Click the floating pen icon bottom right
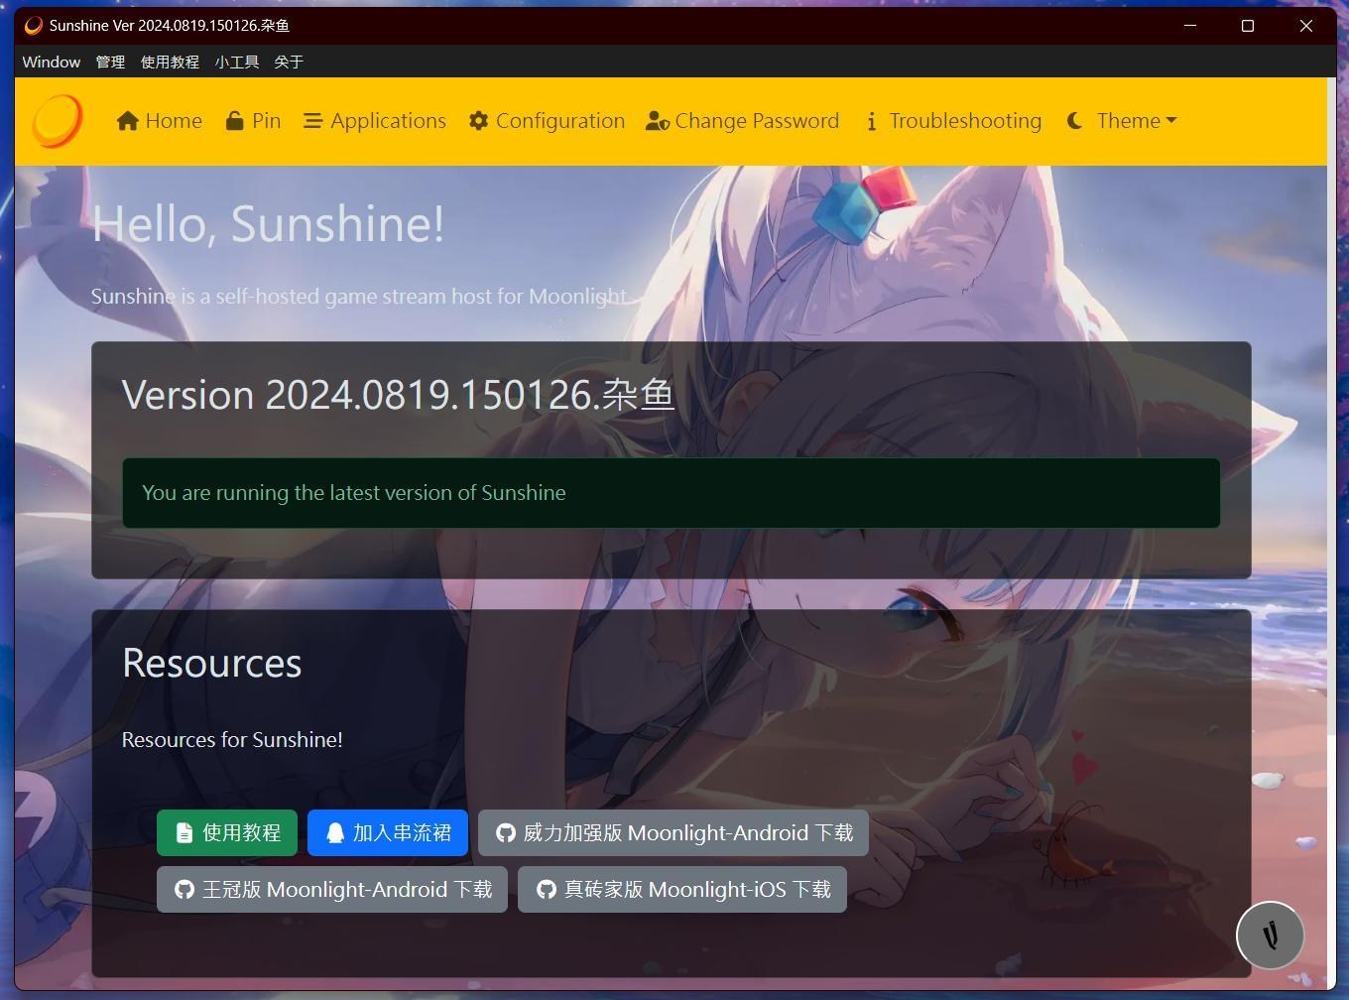 (x=1271, y=935)
